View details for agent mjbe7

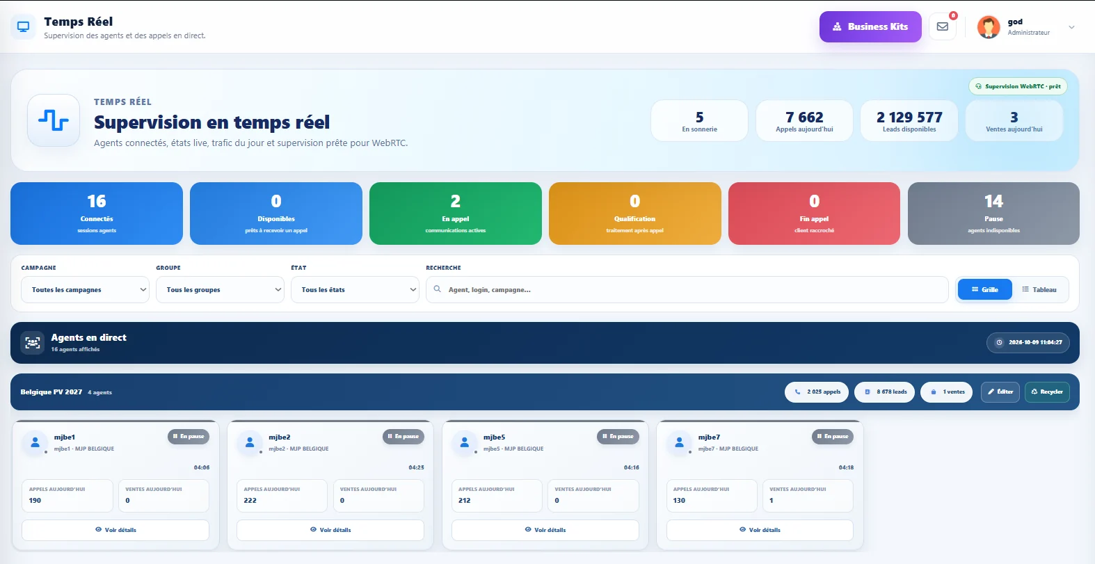760,530
